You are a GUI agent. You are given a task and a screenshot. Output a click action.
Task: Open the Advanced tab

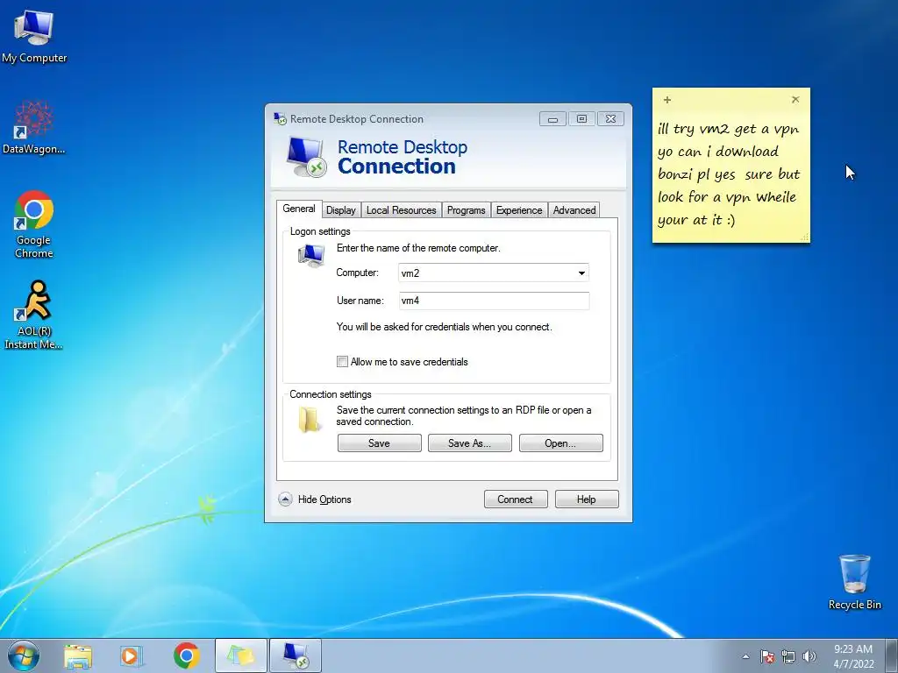click(x=574, y=210)
